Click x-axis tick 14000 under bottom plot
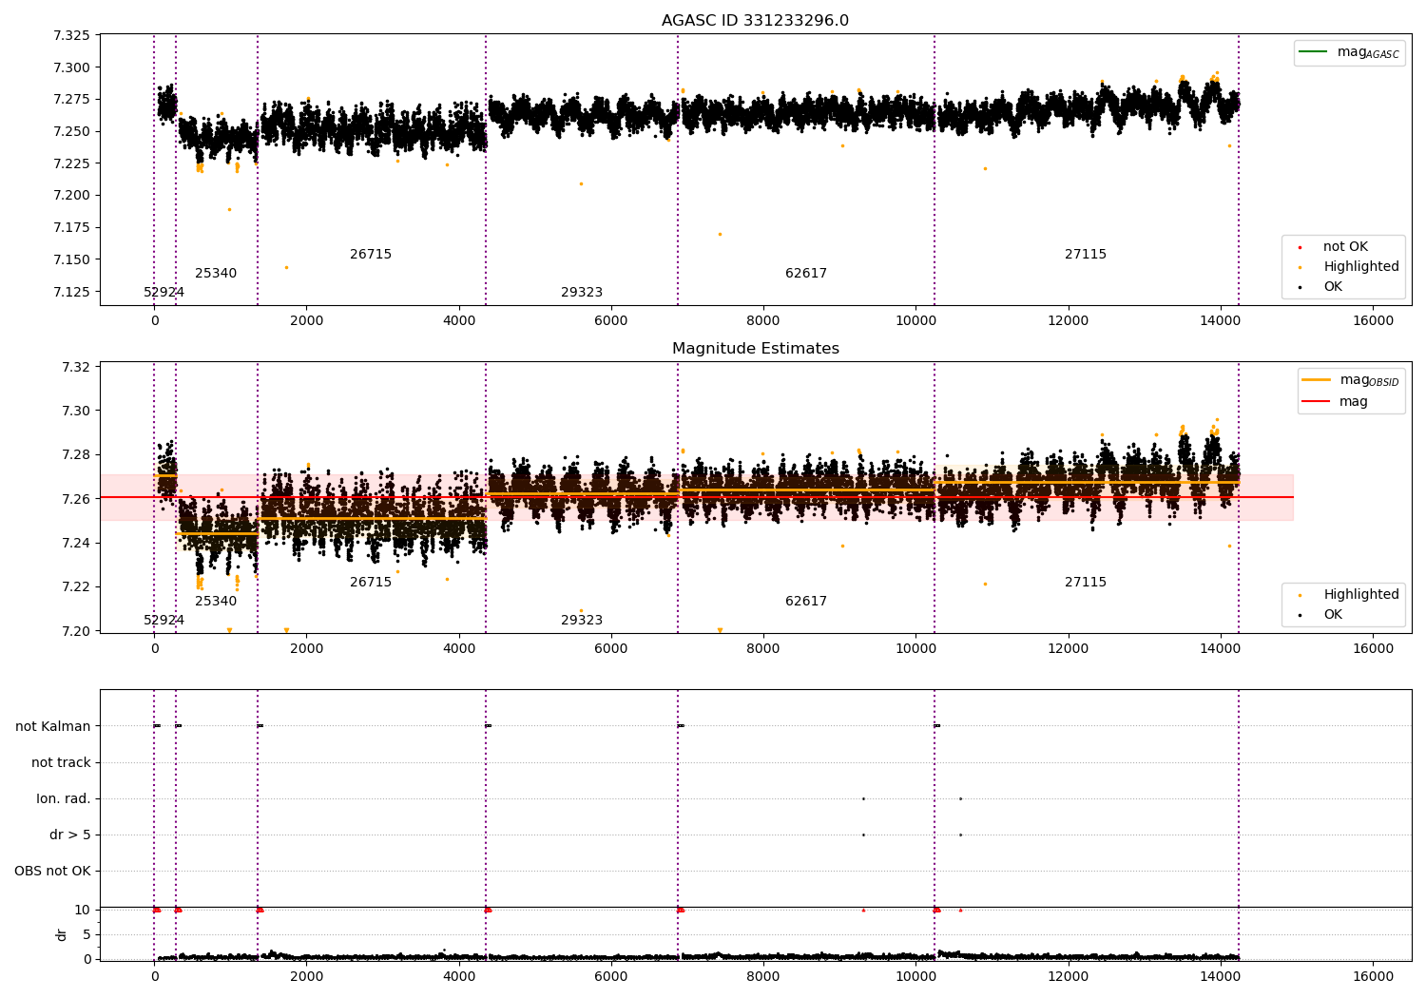 [1221, 976]
